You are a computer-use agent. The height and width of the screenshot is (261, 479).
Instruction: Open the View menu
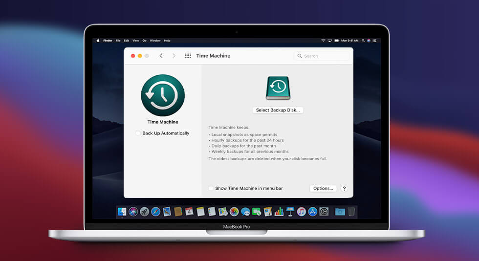pyautogui.click(x=136, y=41)
